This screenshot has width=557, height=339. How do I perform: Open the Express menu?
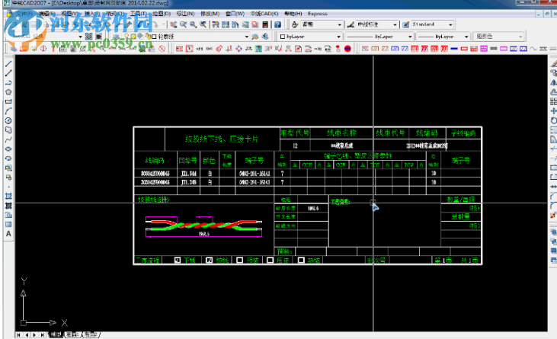tap(317, 14)
